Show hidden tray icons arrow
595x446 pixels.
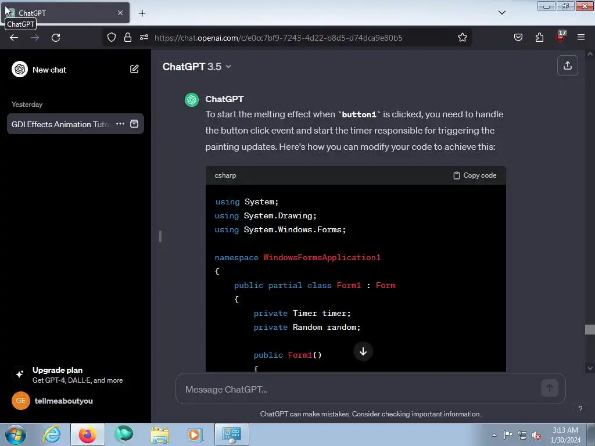tap(494, 435)
